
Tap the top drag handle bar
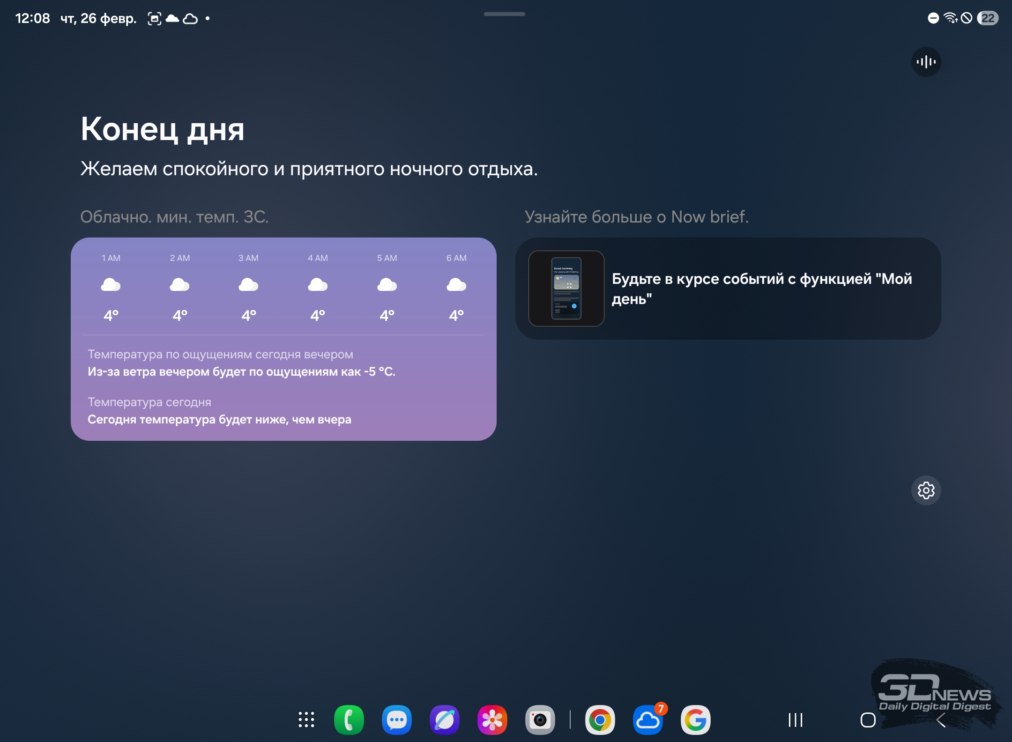[504, 14]
